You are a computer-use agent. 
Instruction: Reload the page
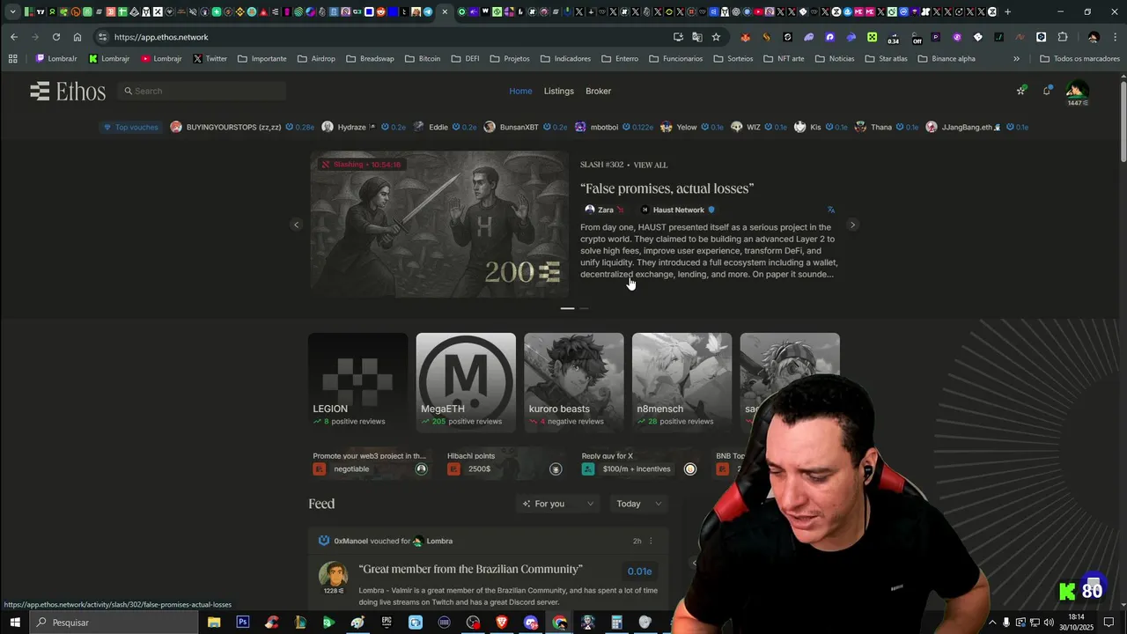pos(56,37)
